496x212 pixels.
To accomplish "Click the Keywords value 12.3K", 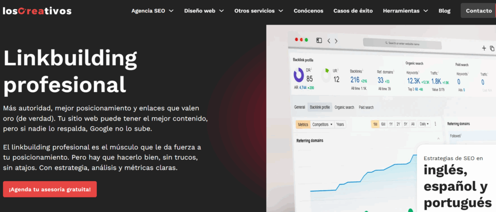I will coord(414,81).
